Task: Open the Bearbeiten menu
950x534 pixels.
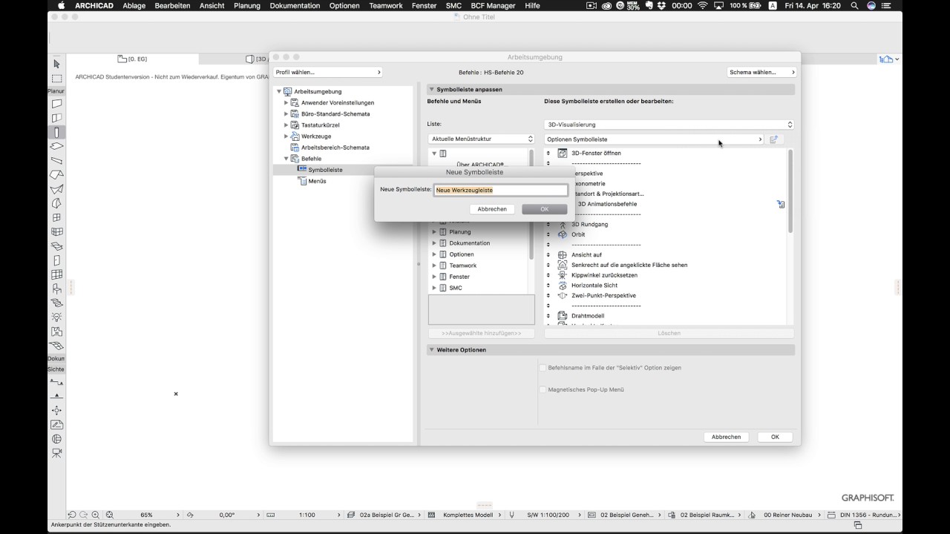Action: (x=172, y=5)
